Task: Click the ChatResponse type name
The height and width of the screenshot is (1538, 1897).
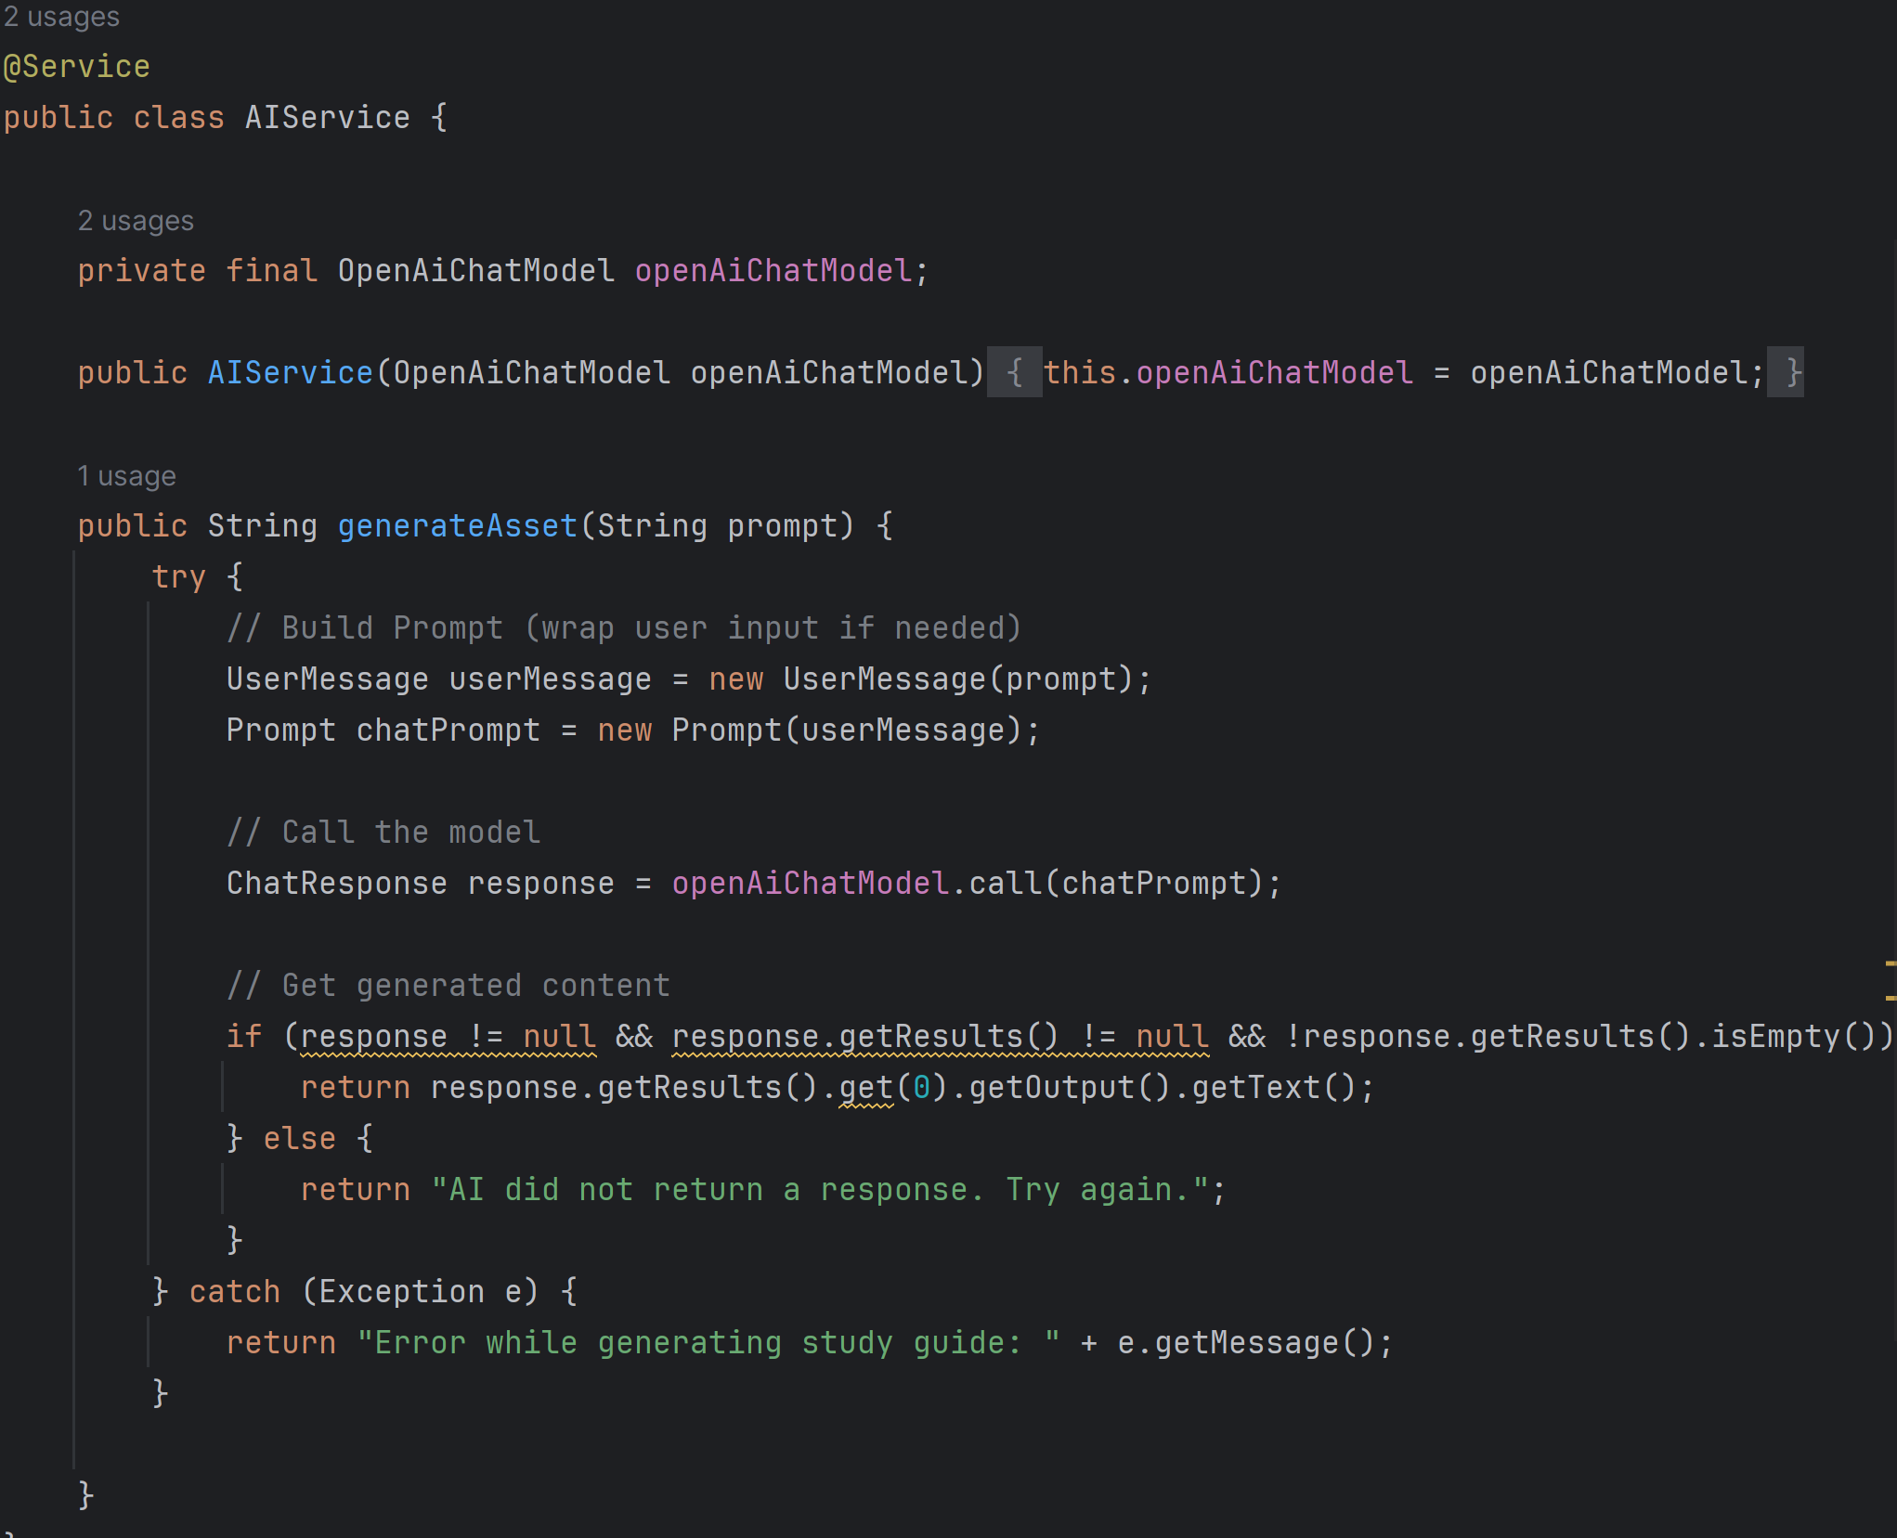Action: [336, 884]
